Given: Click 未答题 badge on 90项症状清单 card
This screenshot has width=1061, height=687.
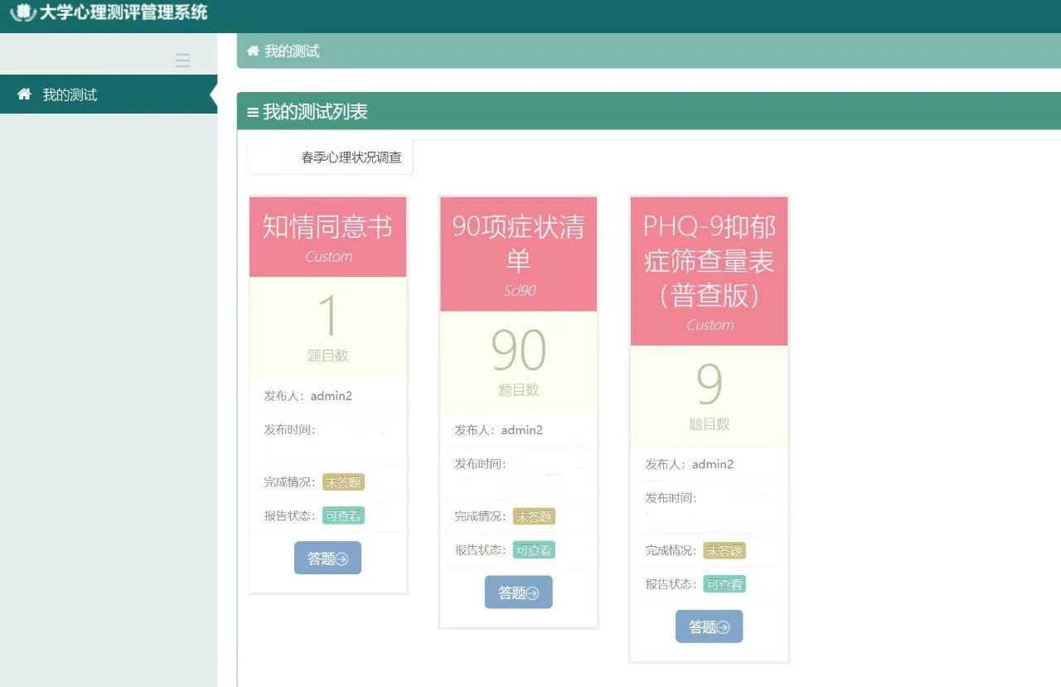Looking at the screenshot, I should point(534,516).
